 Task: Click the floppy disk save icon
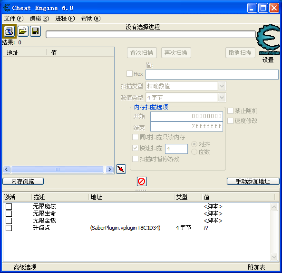tap(35, 31)
